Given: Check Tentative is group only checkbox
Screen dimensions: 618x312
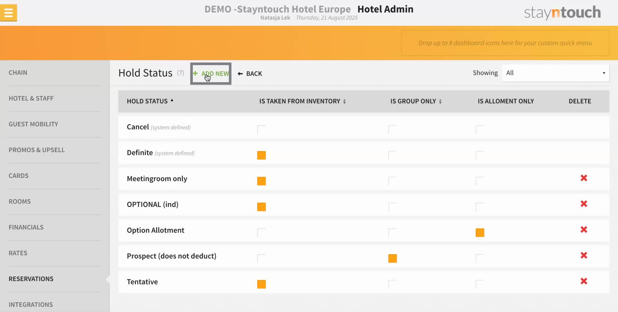Looking at the screenshot, I should tap(392, 284).
